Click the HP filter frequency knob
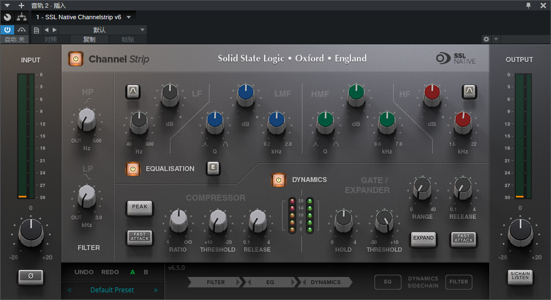The height and width of the screenshot is (300, 551). tap(87, 119)
